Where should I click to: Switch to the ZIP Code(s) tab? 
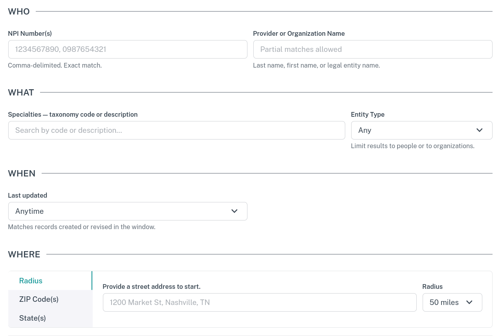50,299
